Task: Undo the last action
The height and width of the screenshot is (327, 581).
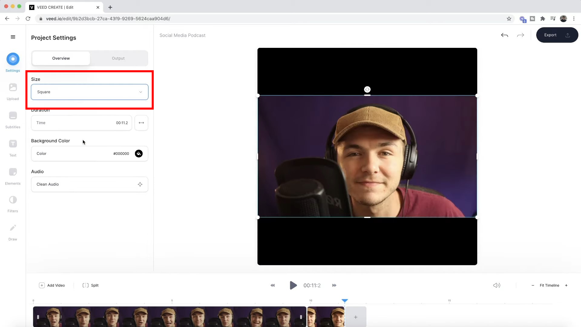Action: click(504, 35)
